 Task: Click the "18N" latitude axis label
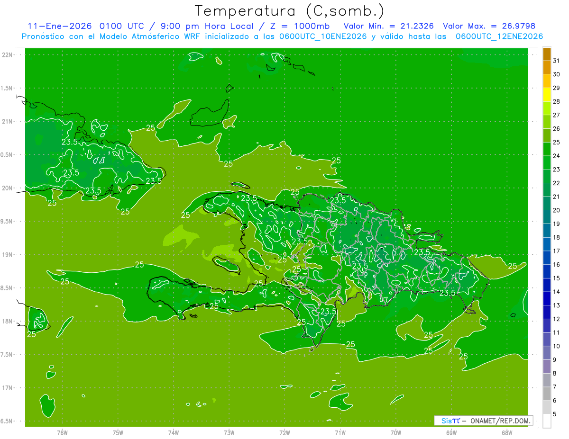pos(7,321)
